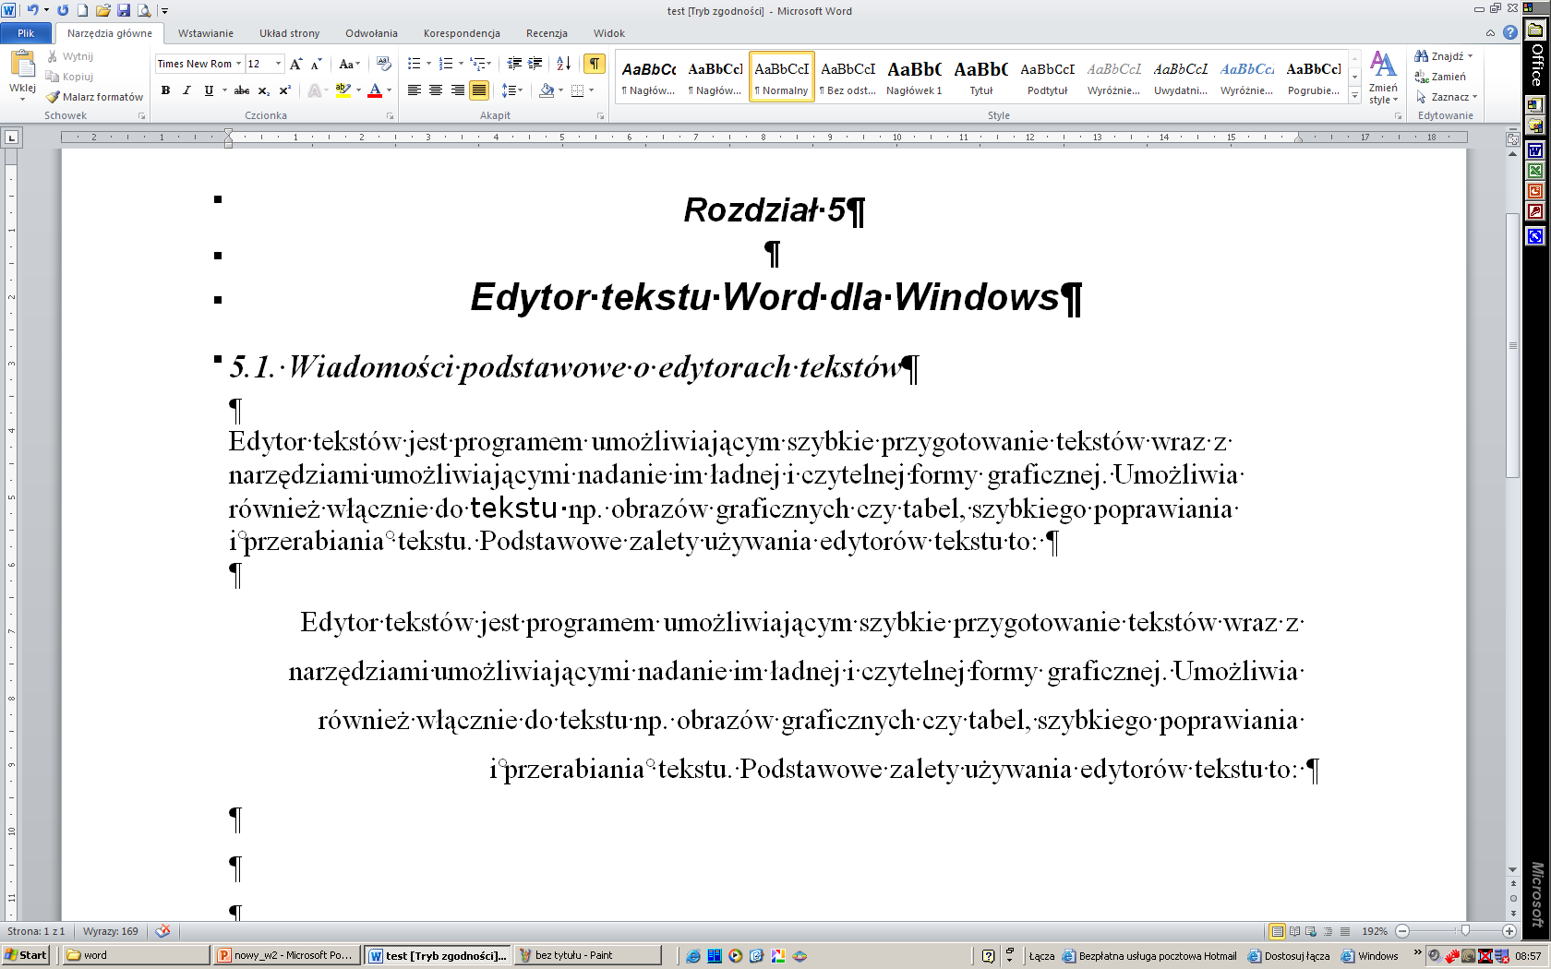Activate the Malarz formatów format painter

click(x=94, y=97)
